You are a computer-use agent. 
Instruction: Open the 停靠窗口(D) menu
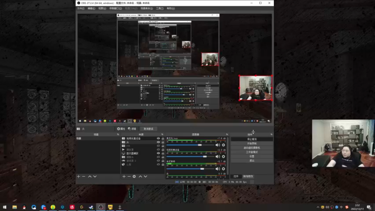pyautogui.click(x=115, y=8)
